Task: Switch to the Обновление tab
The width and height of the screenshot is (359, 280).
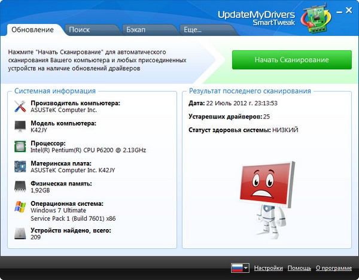Action: coord(32,30)
